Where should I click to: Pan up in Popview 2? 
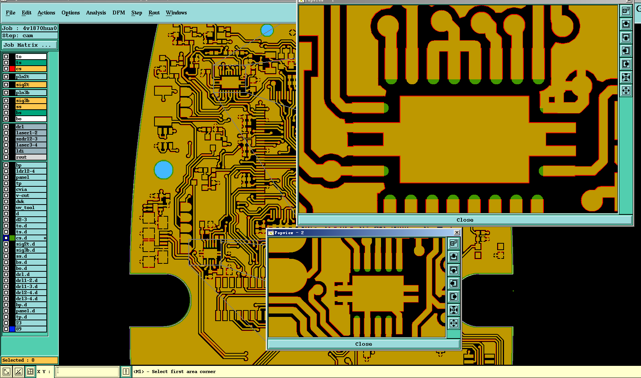[454, 257]
